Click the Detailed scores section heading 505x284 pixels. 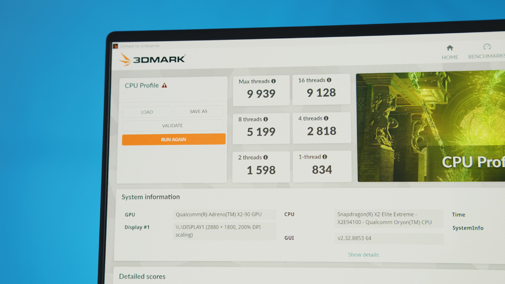142,276
